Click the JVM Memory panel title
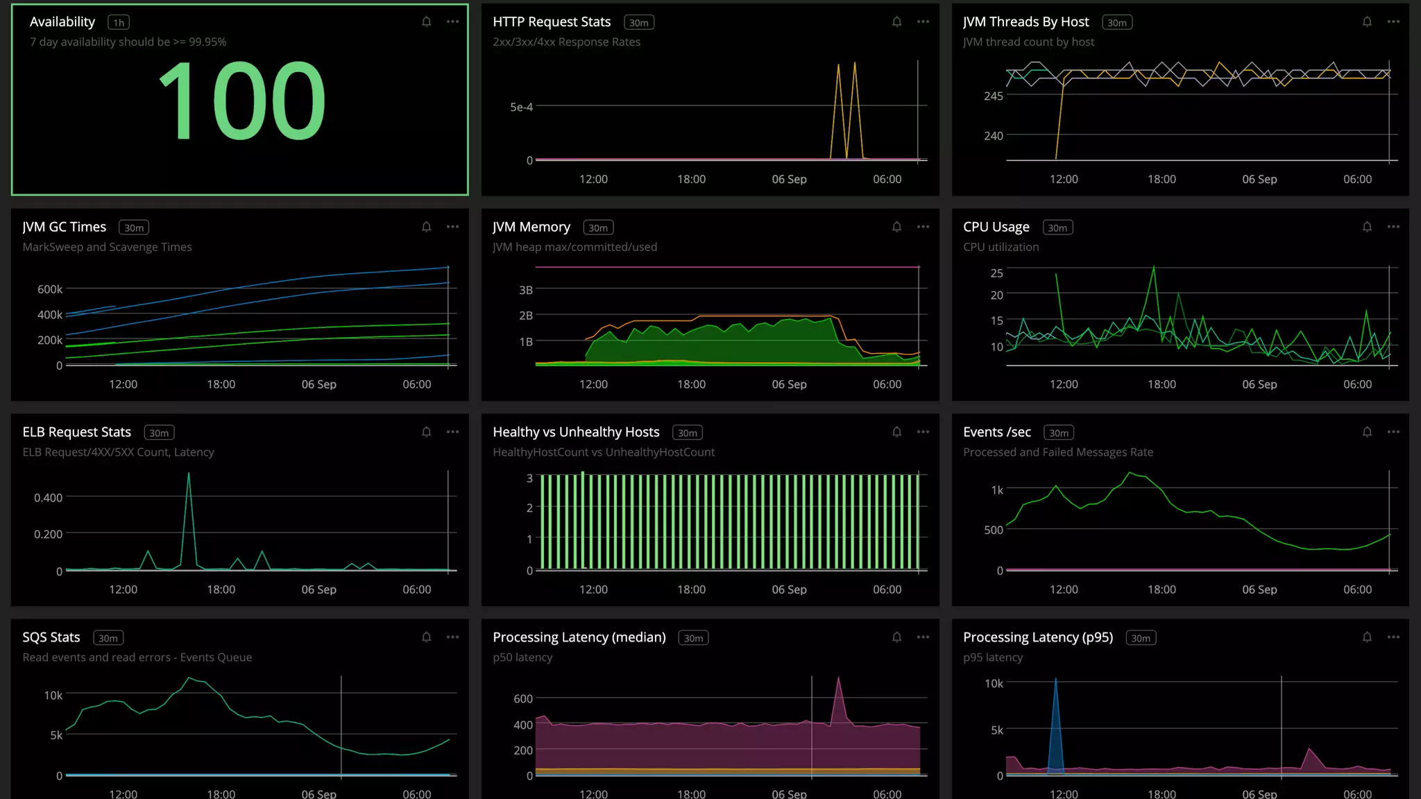The width and height of the screenshot is (1421, 799). (531, 227)
